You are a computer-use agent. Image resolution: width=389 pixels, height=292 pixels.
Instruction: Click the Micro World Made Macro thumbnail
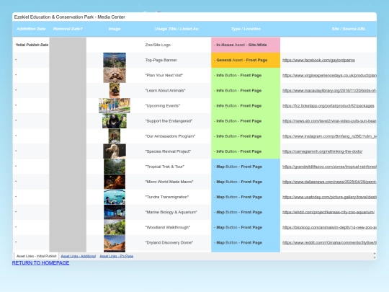[x=115, y=182]
